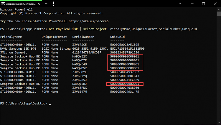Click serial number NA9QYE4D
Image resolution: width=221 pixels, height=125 pixels.
click(80, 64)
